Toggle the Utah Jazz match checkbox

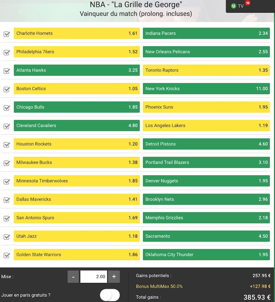pyautogui.click(x=7, y=237)
